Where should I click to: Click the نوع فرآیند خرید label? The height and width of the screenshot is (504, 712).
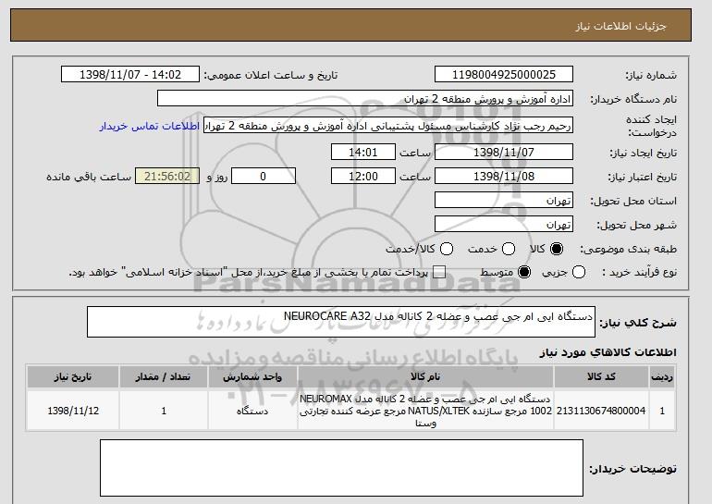coord(639,273)
